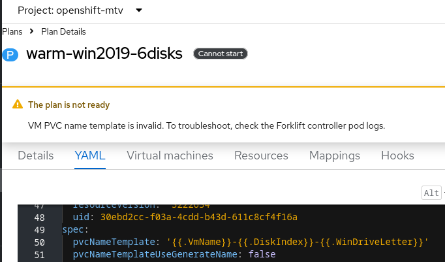Open the Virtual machines tab

click(170, 156)
